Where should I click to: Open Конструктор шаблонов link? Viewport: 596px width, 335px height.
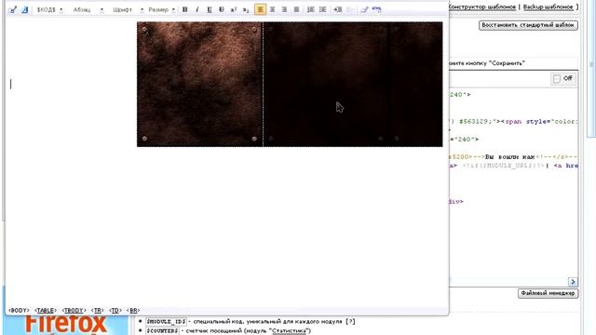point(482,7)
